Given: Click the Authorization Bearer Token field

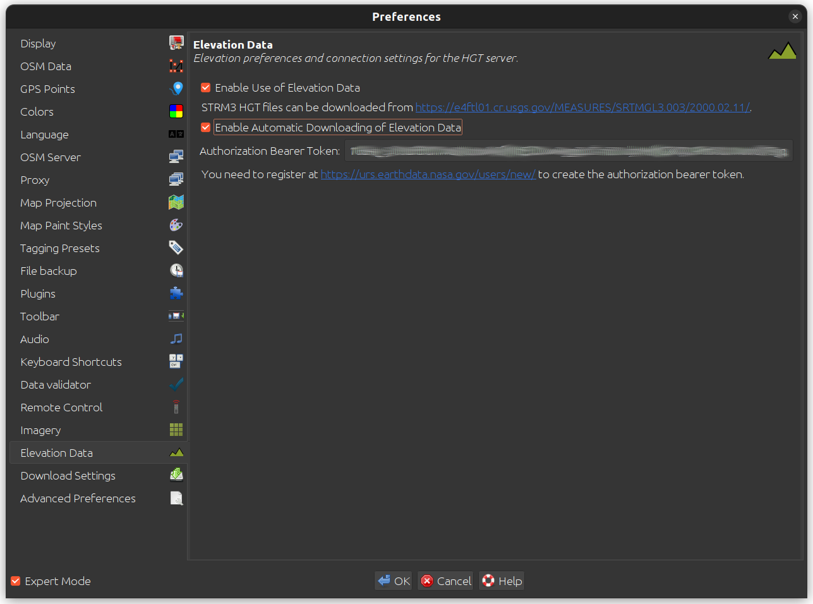Looking at the screenshot, I should pyautogui.click(x=569, y=150).
